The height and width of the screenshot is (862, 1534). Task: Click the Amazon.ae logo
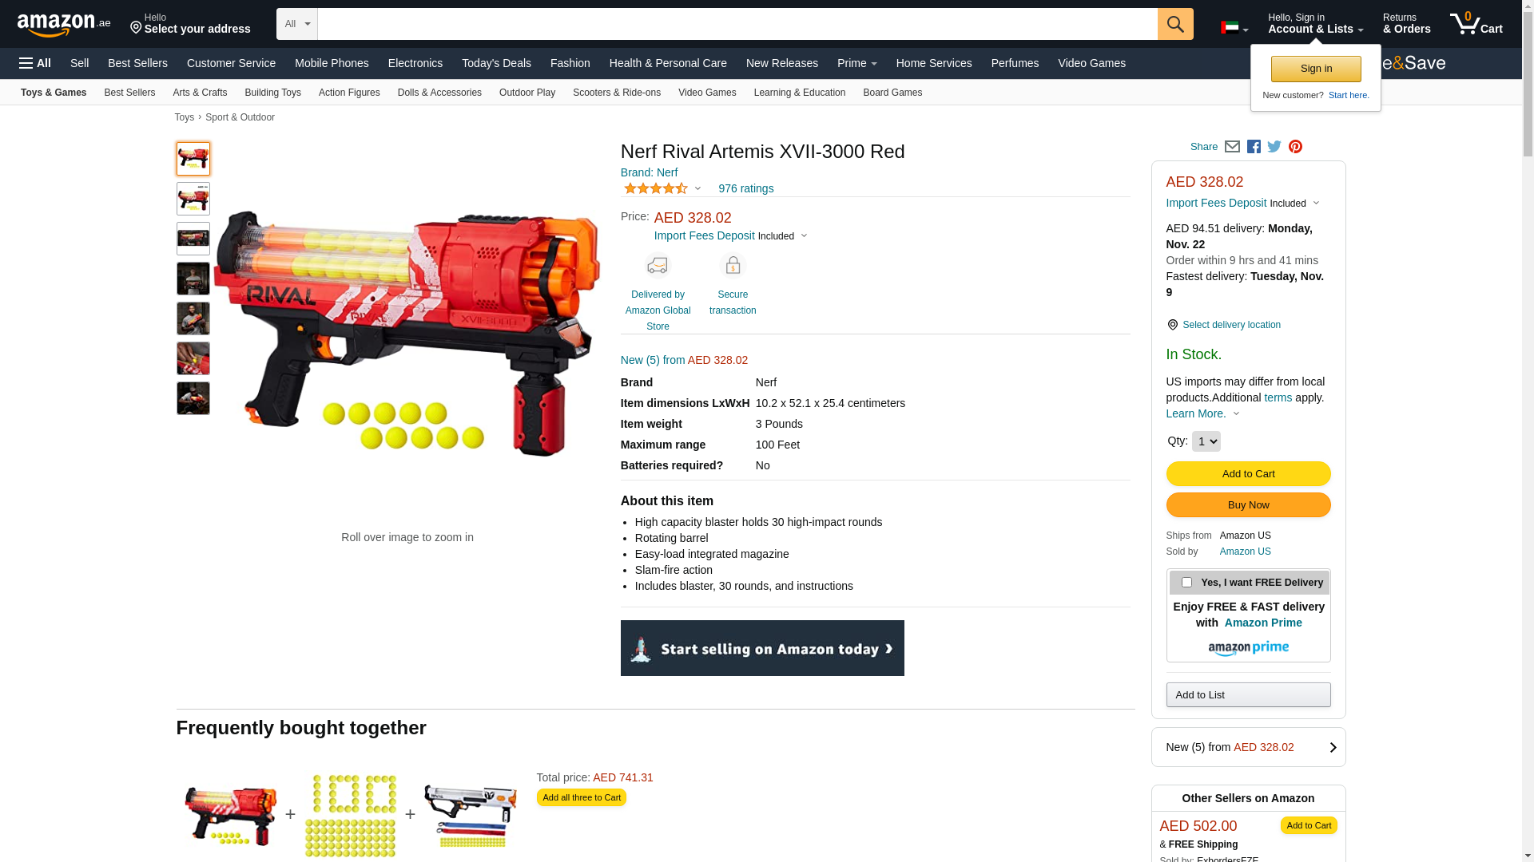coord(64,25)
